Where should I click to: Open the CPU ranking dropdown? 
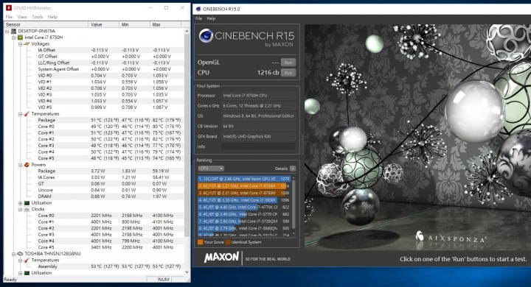(x=211, y=169)
